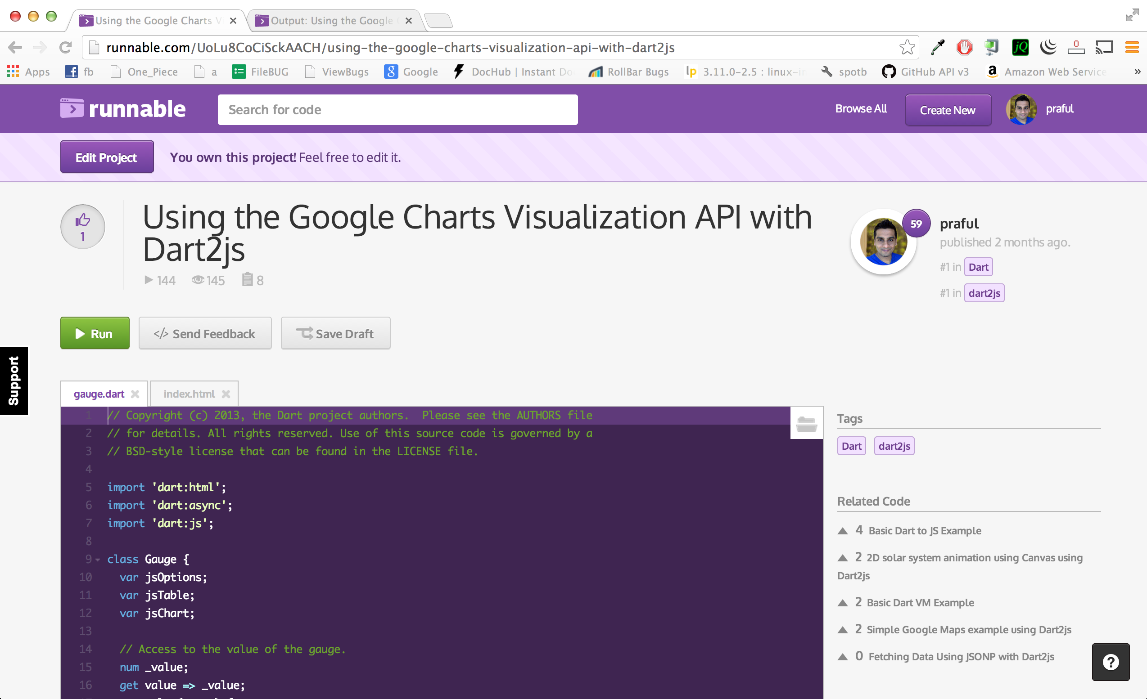Collapse the class Gauge fold arrow
This screenshot has height=699, width=1147.
pos(98,560)
